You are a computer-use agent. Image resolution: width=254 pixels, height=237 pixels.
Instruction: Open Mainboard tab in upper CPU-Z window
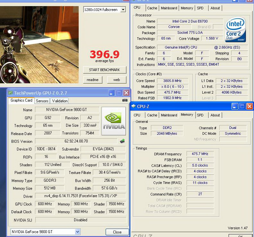(169, 8)
